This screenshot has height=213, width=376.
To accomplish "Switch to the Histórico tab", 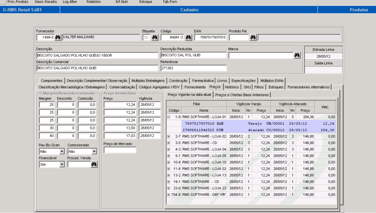I will pyautogui.click(x=231, y=87).
